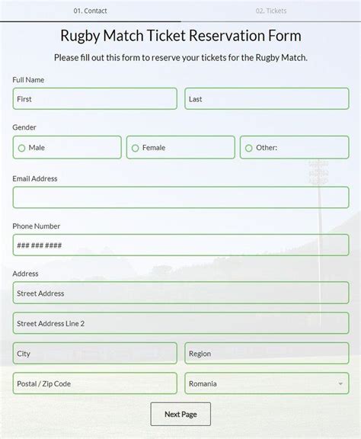
Task: Click the City input field
Action: 95,354
